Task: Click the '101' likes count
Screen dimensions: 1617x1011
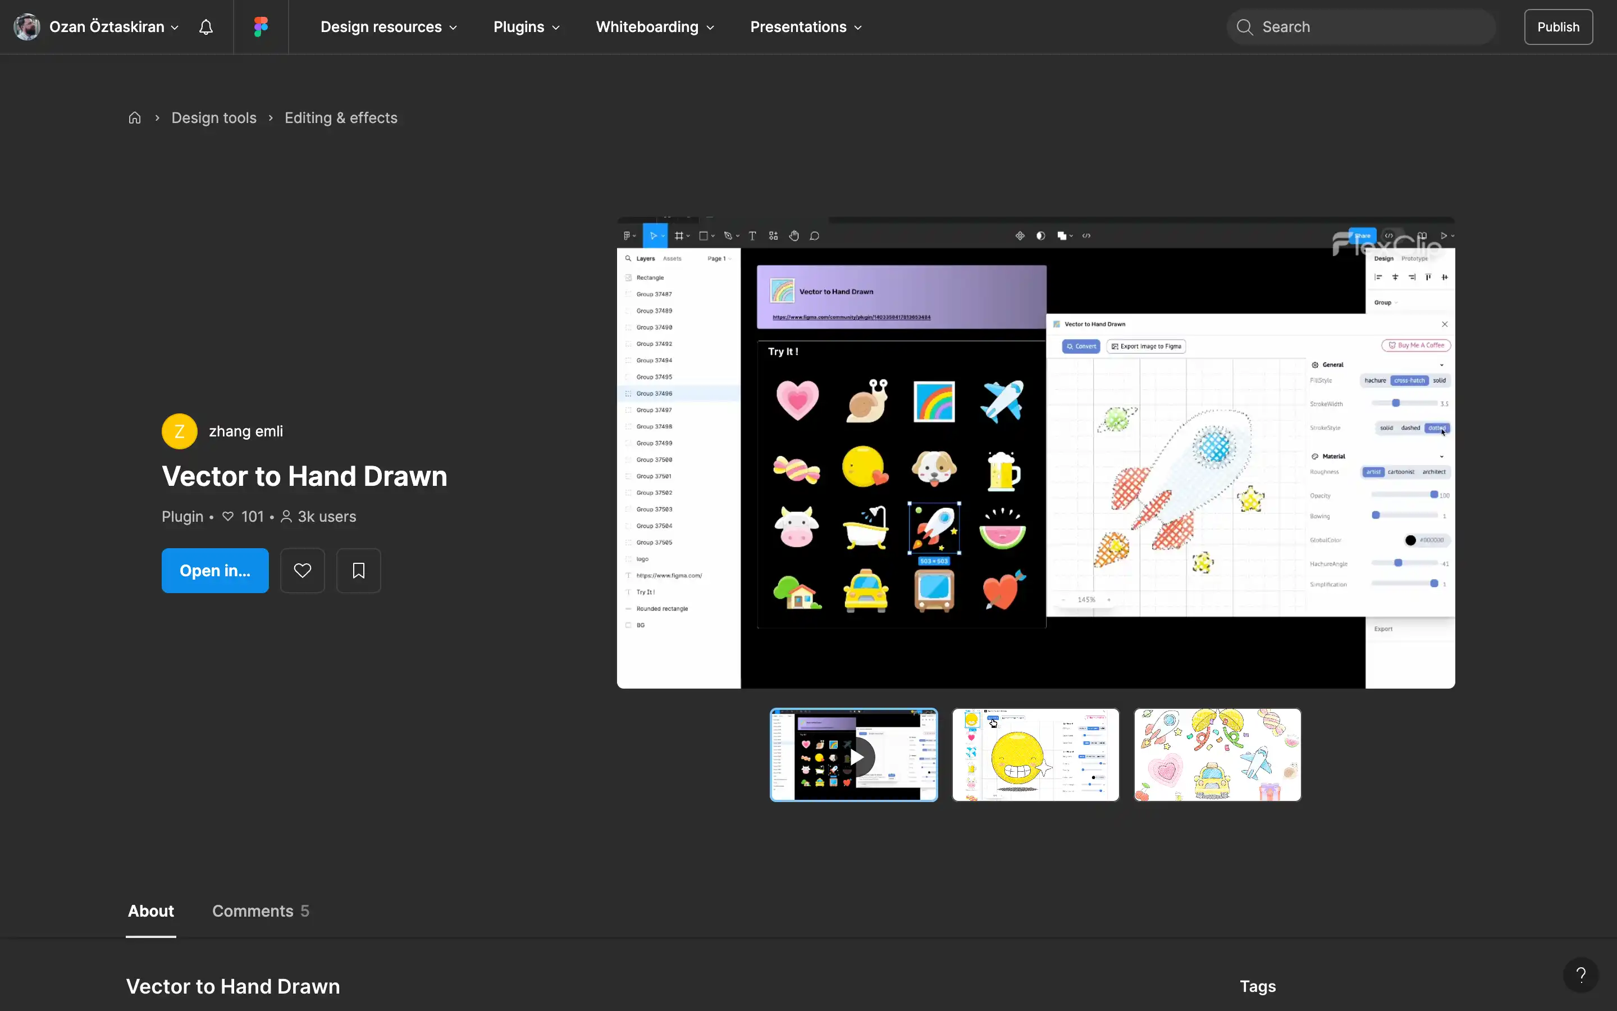Action: 253,517
